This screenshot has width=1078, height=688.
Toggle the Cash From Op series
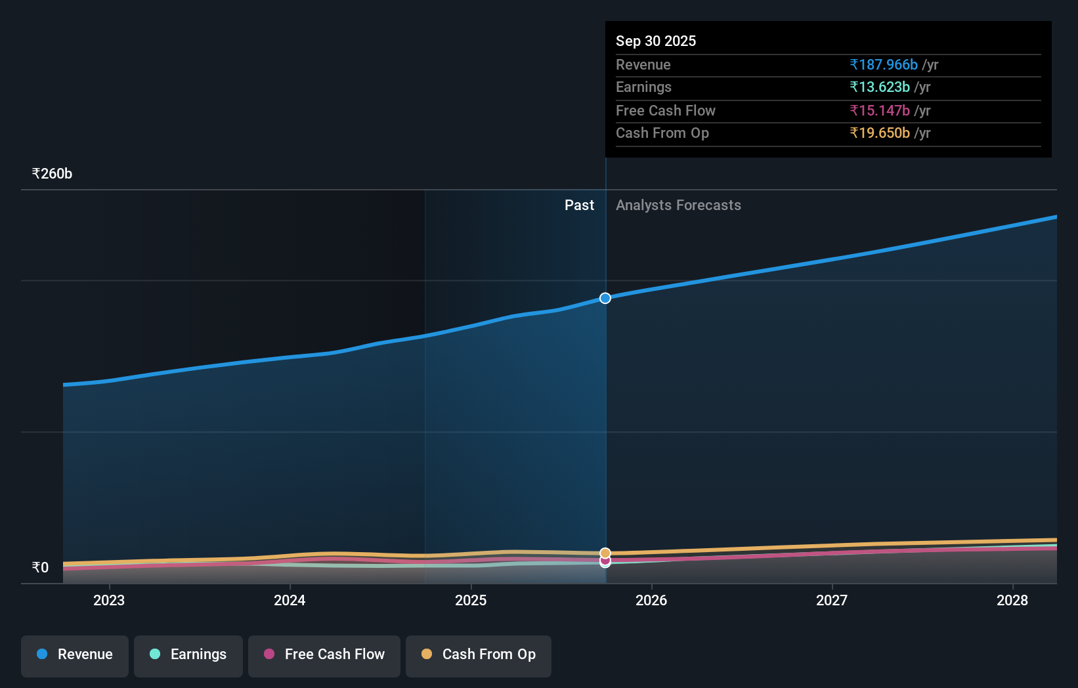(x=479, y=655)
